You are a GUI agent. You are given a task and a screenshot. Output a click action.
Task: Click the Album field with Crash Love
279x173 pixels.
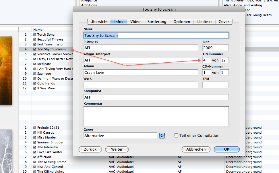[141, 72]
